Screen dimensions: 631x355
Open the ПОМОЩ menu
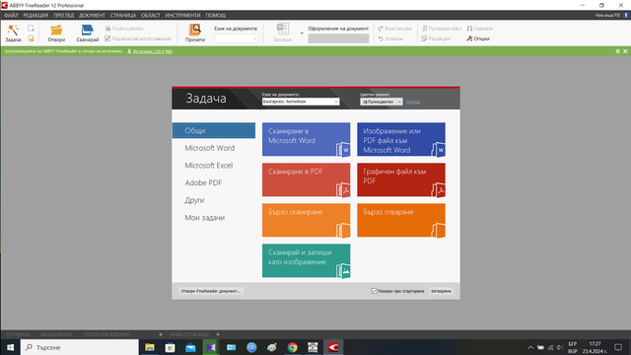216,16
